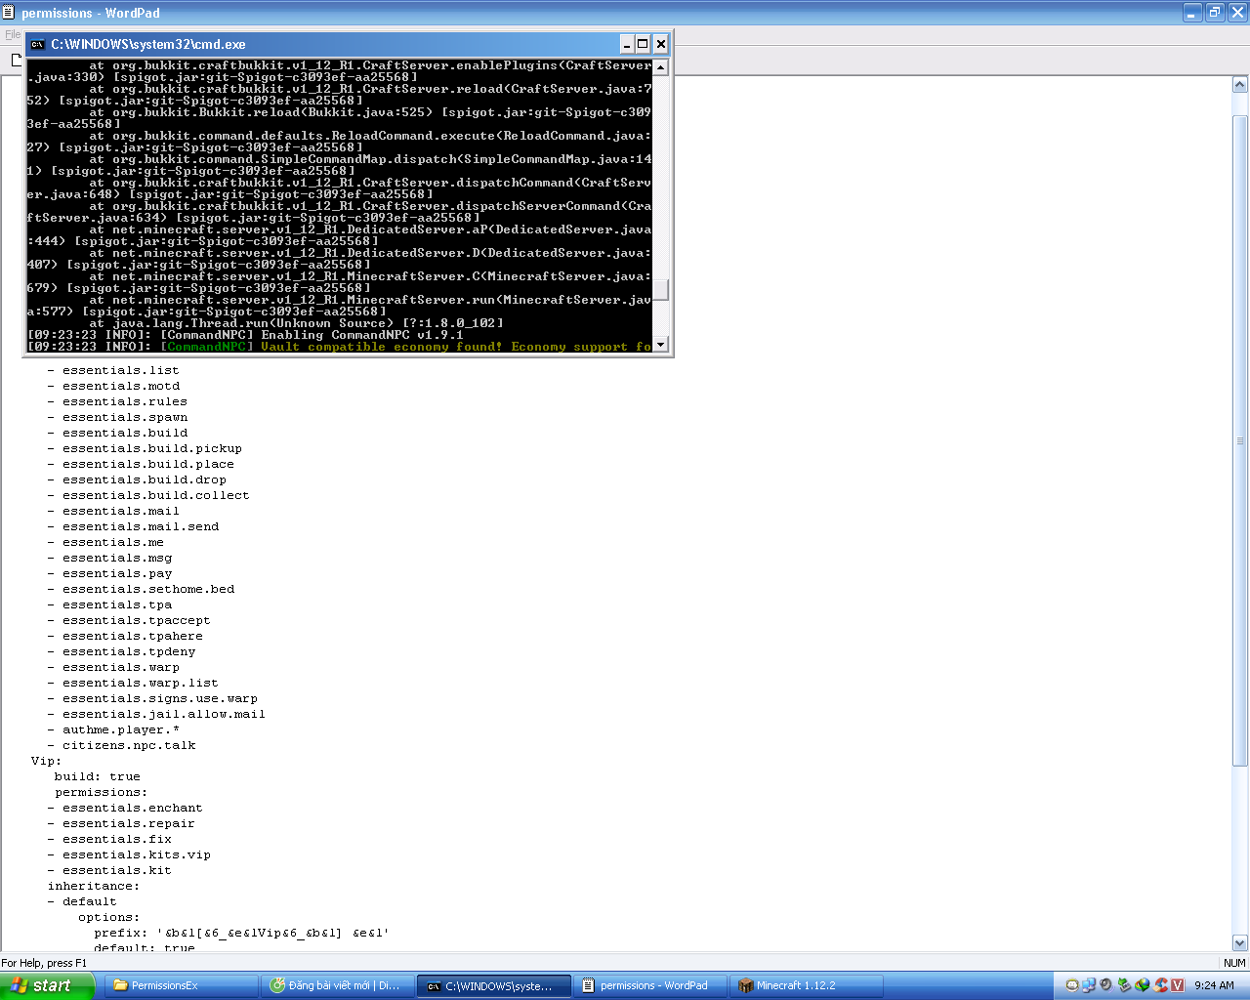This screenshot has height=1000, width=1250.
Task: Click WordPad vertical scrollbar down arrow
Action: point(1240,943)
